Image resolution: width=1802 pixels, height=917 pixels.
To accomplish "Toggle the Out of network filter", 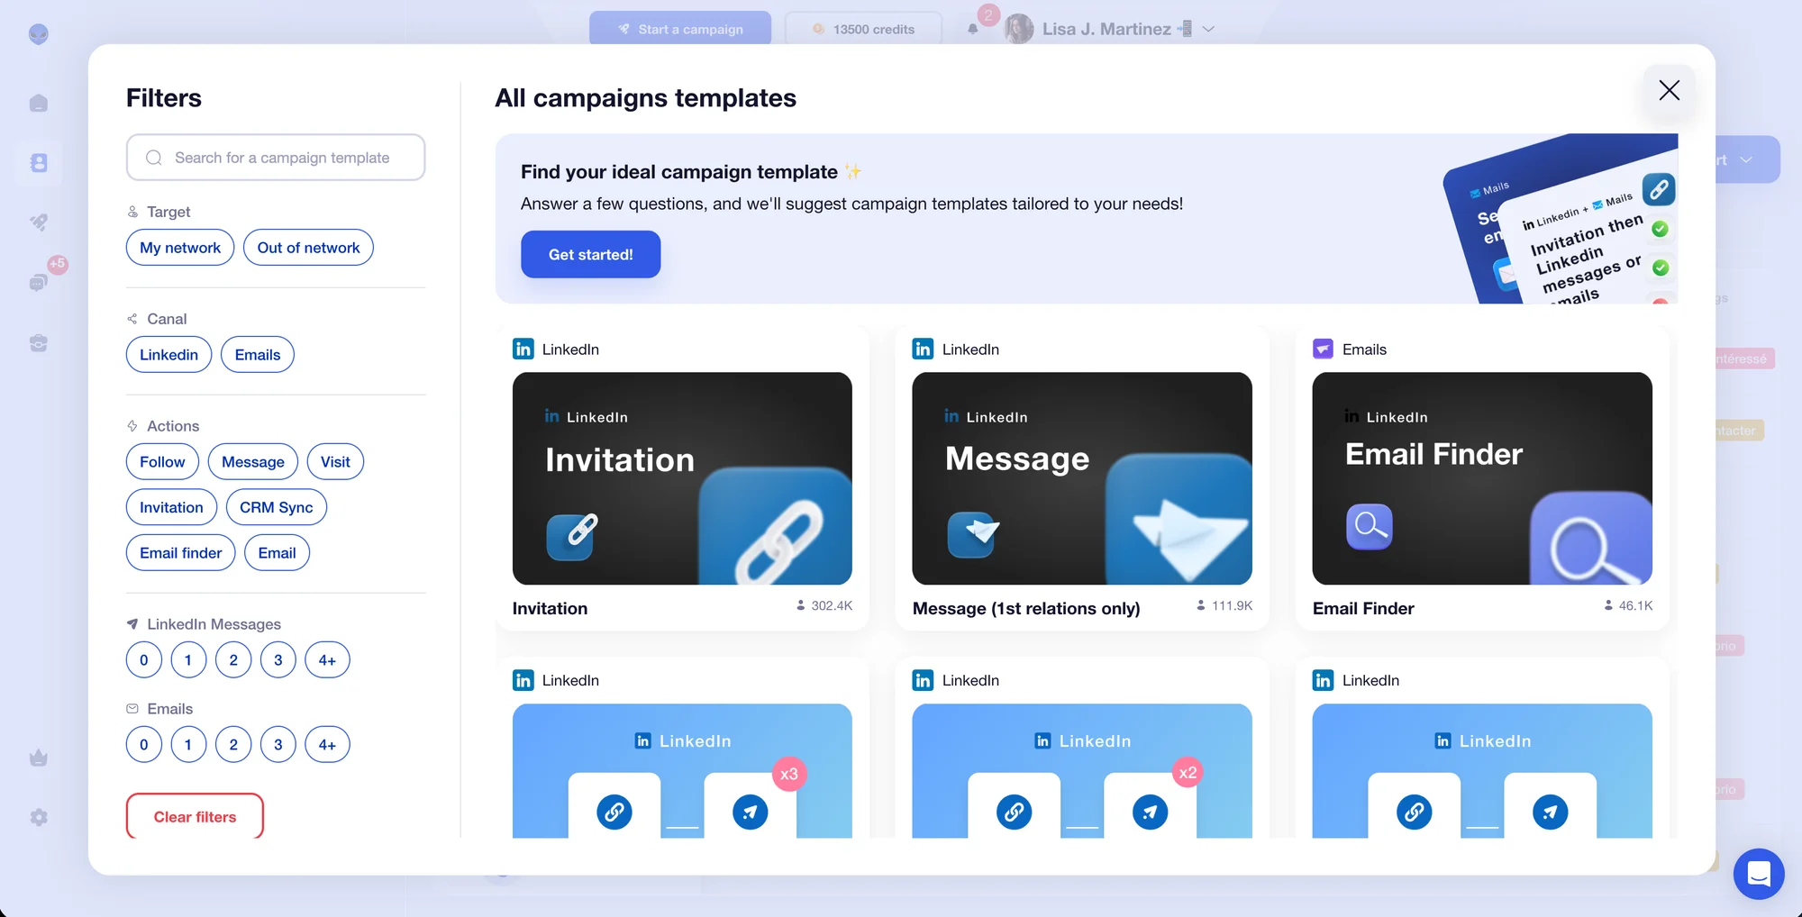I will 308,248.
